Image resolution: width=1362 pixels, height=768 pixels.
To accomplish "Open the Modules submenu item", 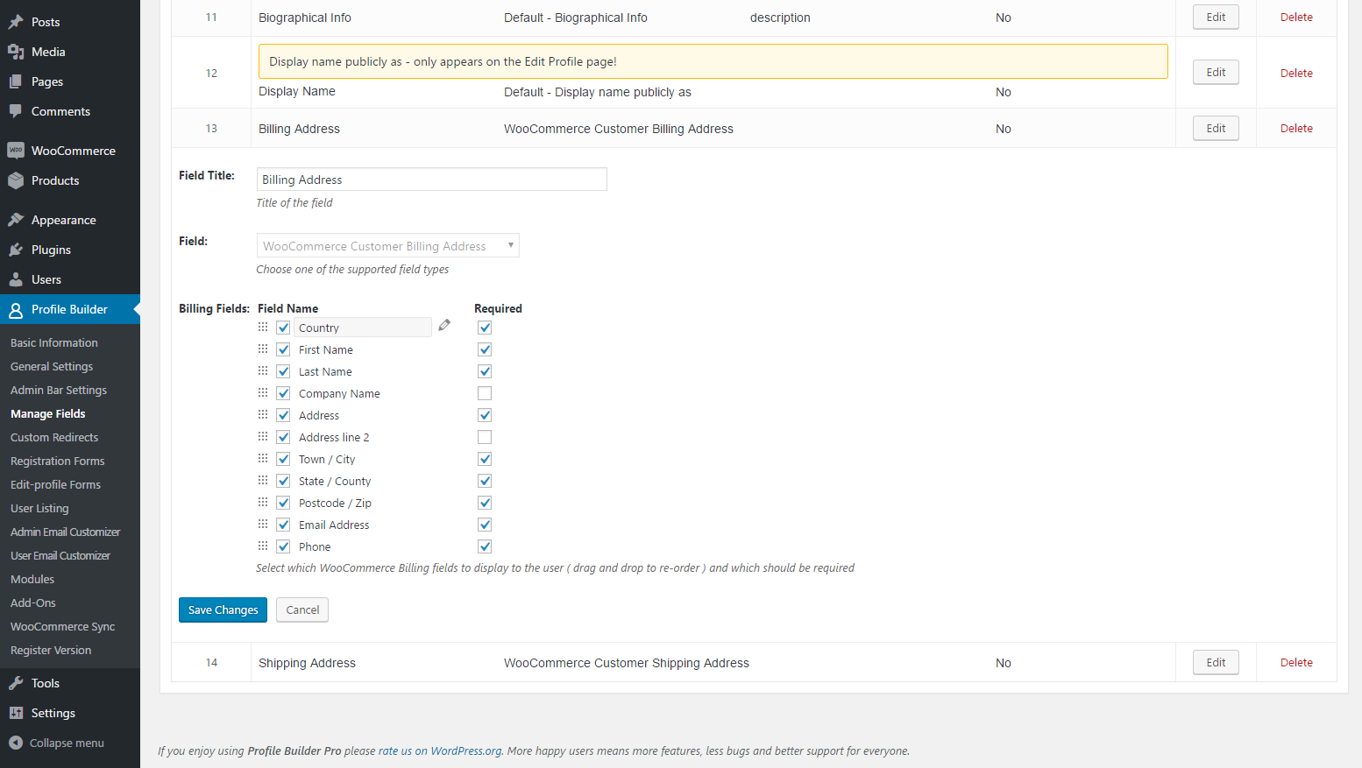I will point(32,579).
